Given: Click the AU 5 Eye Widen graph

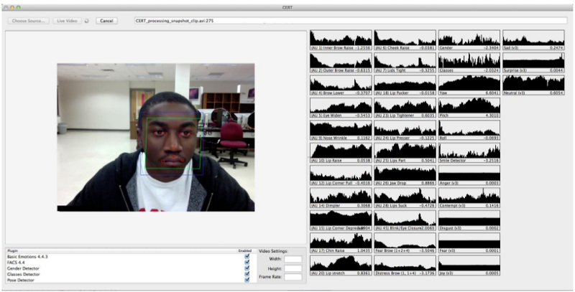Looking at the screenshot, I should pos(341,108).
